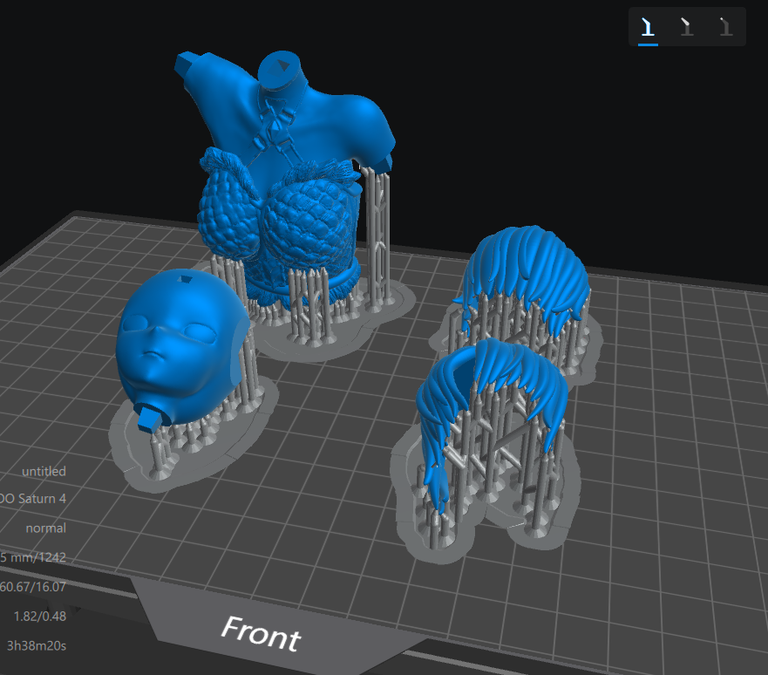Click the '60.67/16.07' value
This screenshot has width=768, height=675.
coord(33,587)
